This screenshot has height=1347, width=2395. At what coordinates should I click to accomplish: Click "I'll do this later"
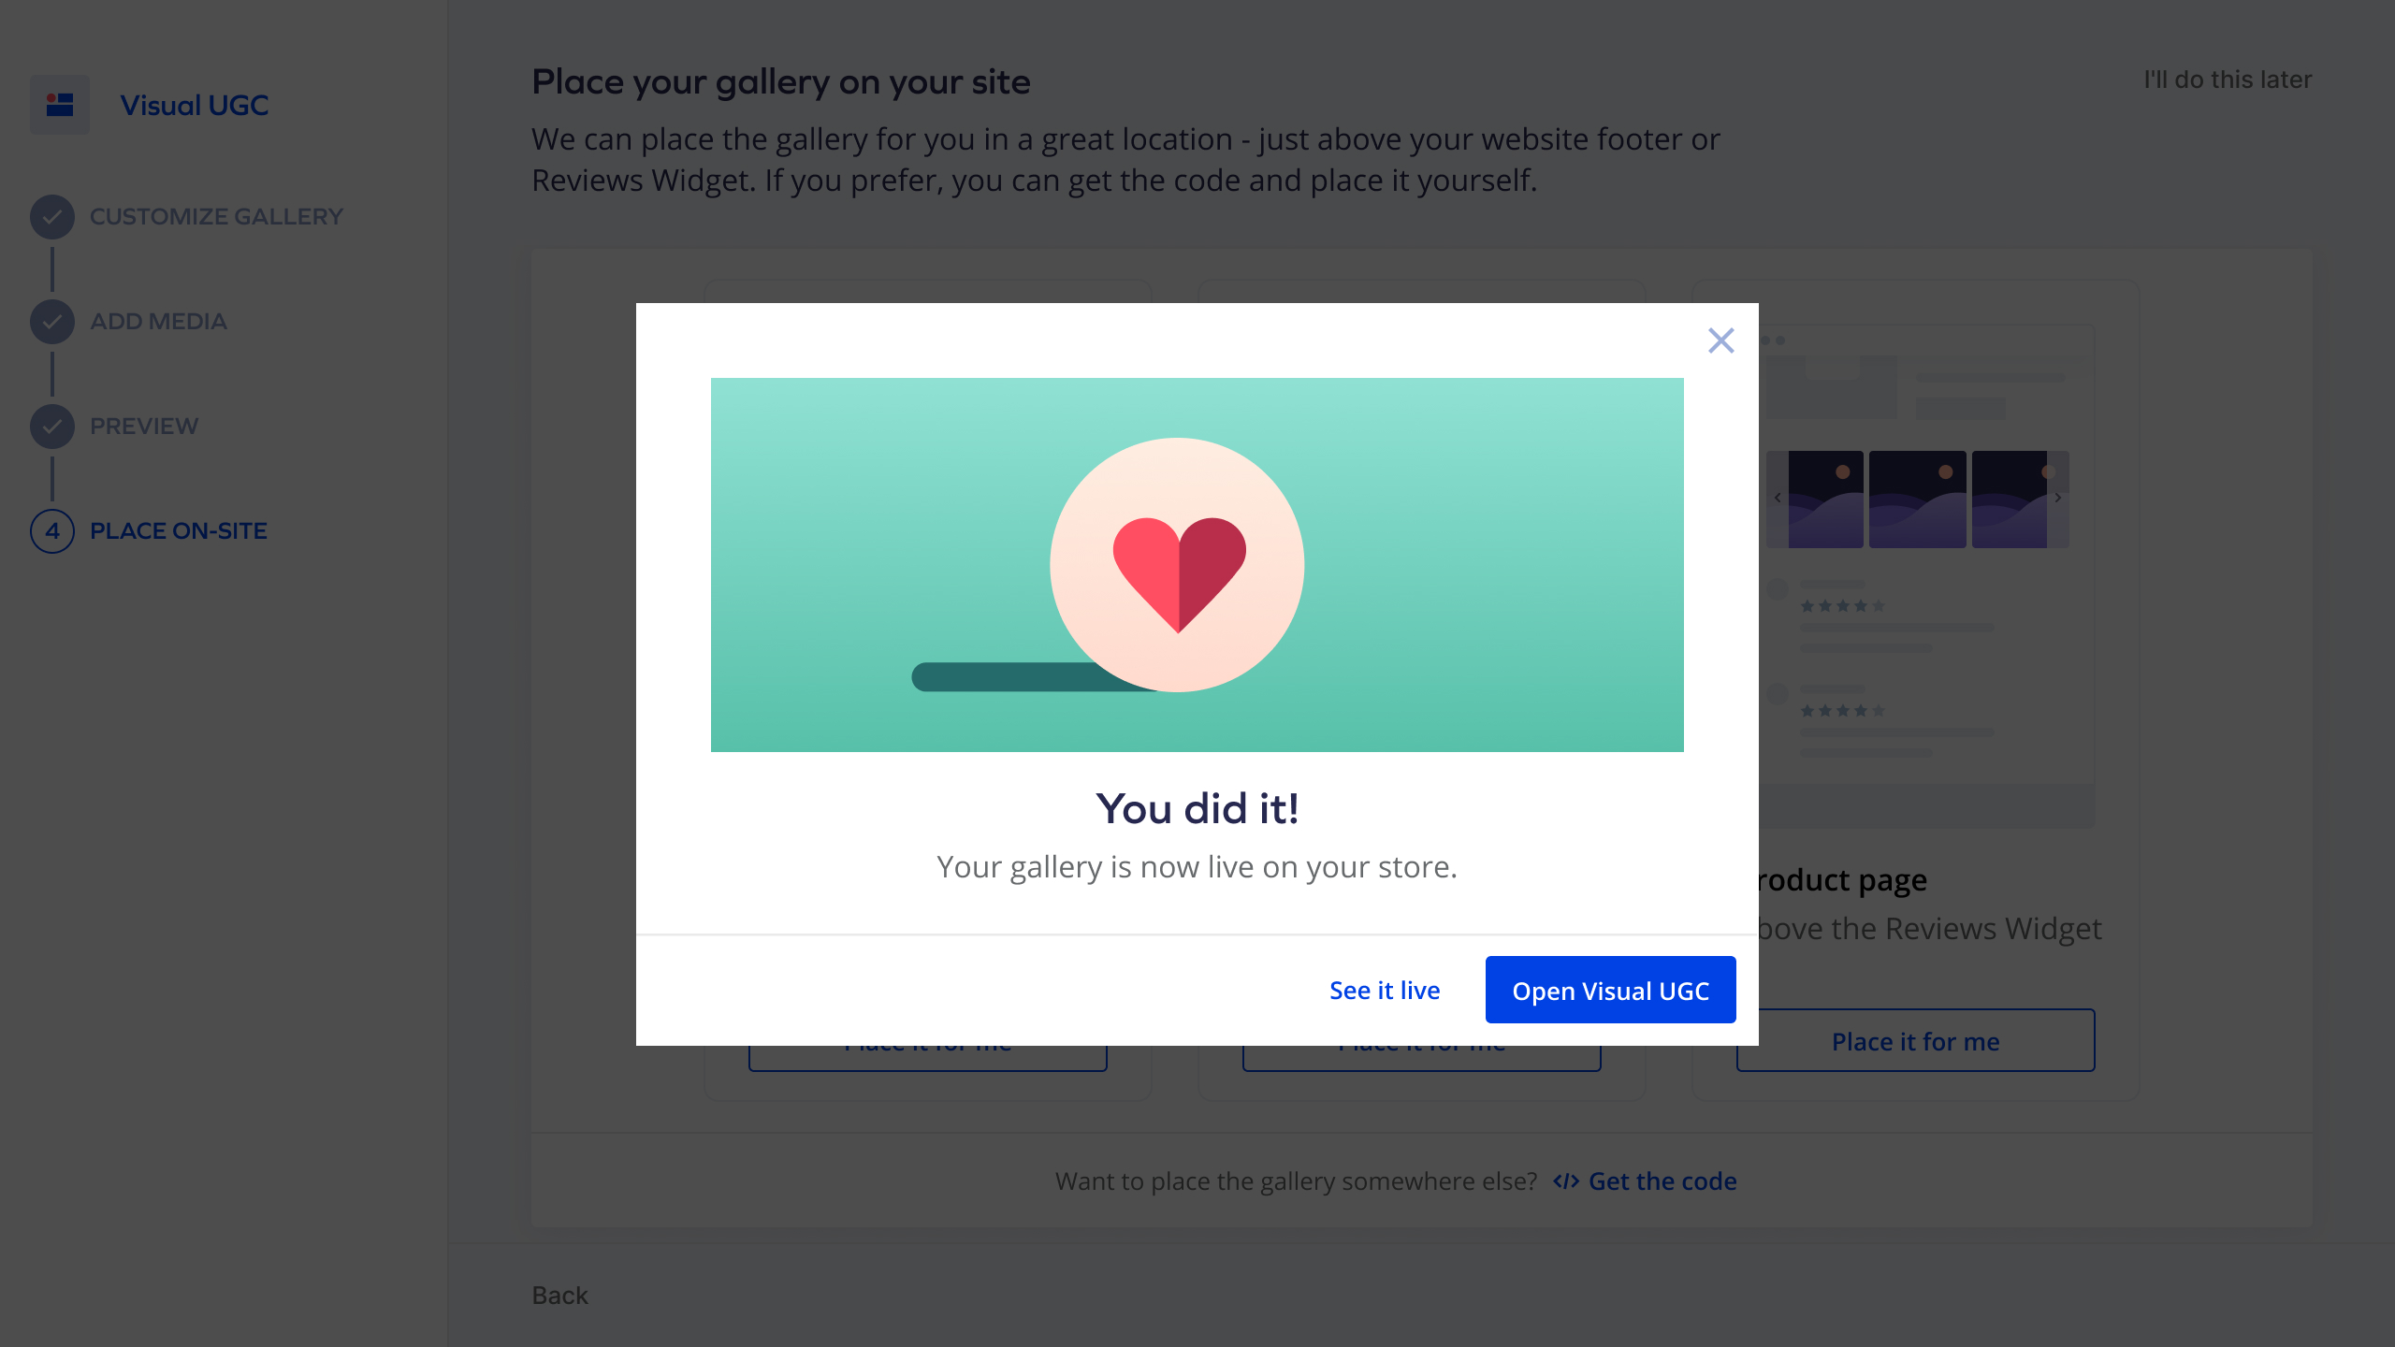(x=2227, y=80)
